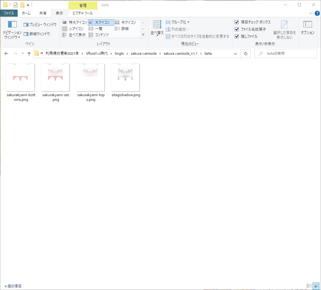The height and width of the screenshot is (290, 321).
Task: Toggle File name extensions checkbox
Action: pyautogui.click(x=237, y=29)
